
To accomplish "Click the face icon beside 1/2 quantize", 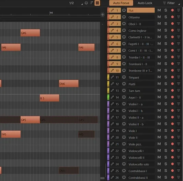I will (x=86, y=3).
